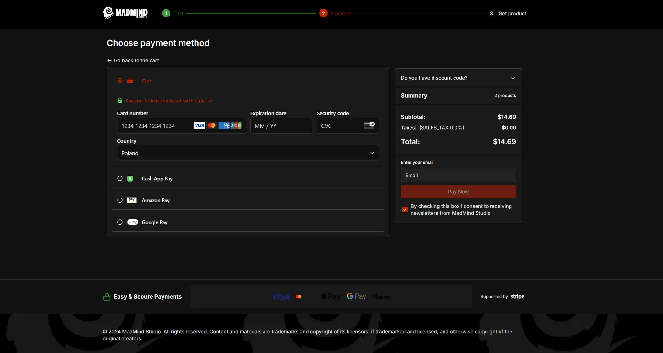This screenshot has height=353, width=663.
Task: Click the green Cash App Pay icon
Action: coord(130,178)
